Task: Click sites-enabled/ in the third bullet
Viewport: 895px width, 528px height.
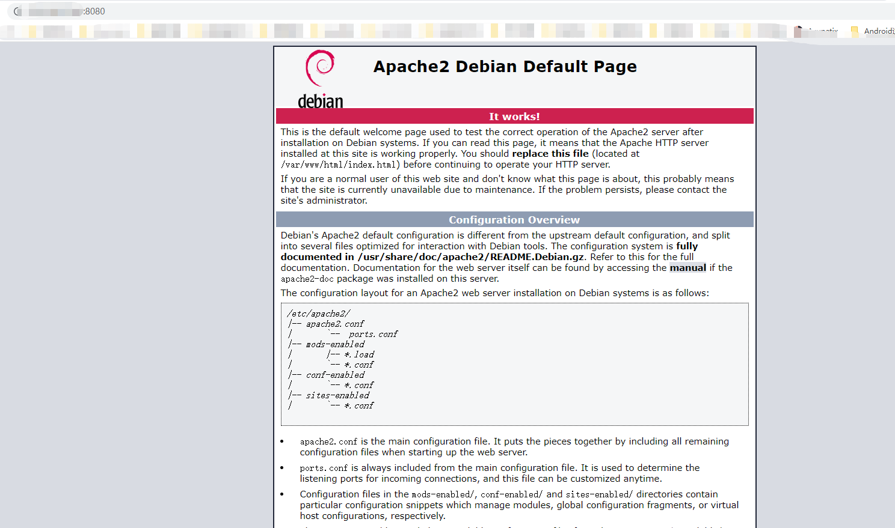Action: coord(599,494)
